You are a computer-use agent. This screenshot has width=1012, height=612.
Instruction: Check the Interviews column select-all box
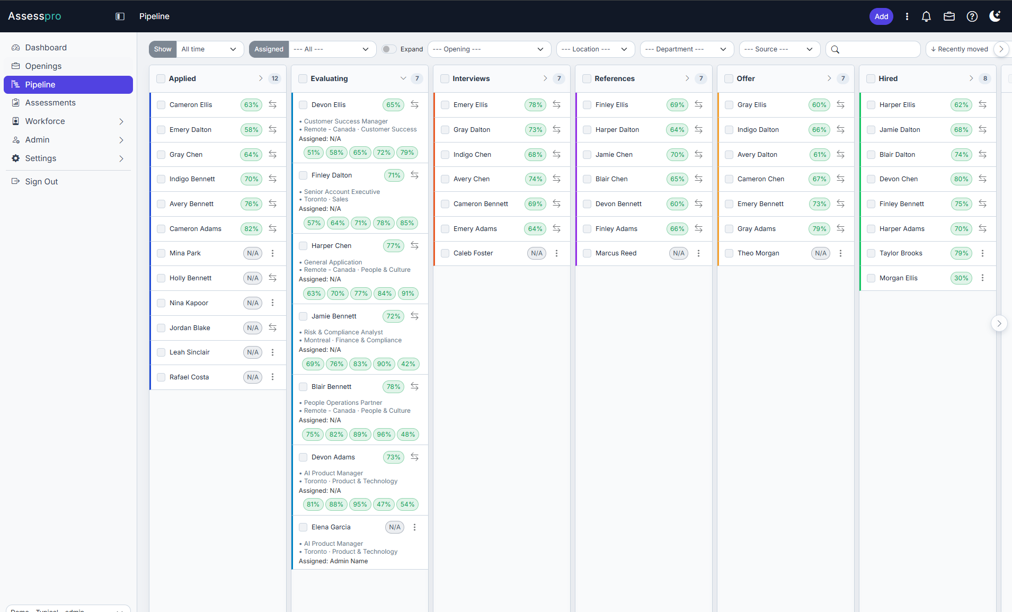(445, 79)
